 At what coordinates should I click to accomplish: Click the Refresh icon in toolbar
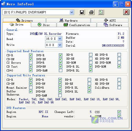(101, 12)
